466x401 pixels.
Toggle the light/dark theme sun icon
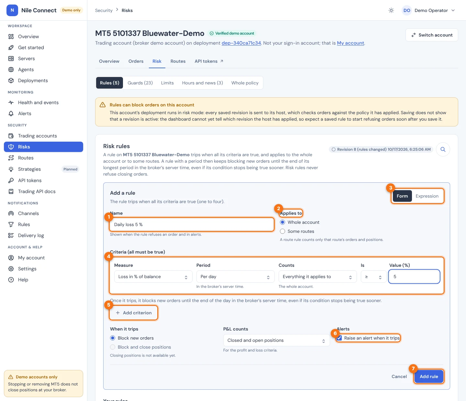(x=391, y=10)
